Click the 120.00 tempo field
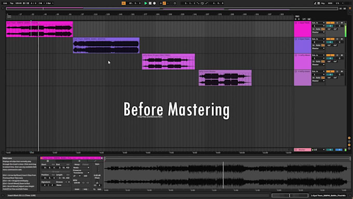Viewport: 353px width, 199px height. [x=19, y=4]
